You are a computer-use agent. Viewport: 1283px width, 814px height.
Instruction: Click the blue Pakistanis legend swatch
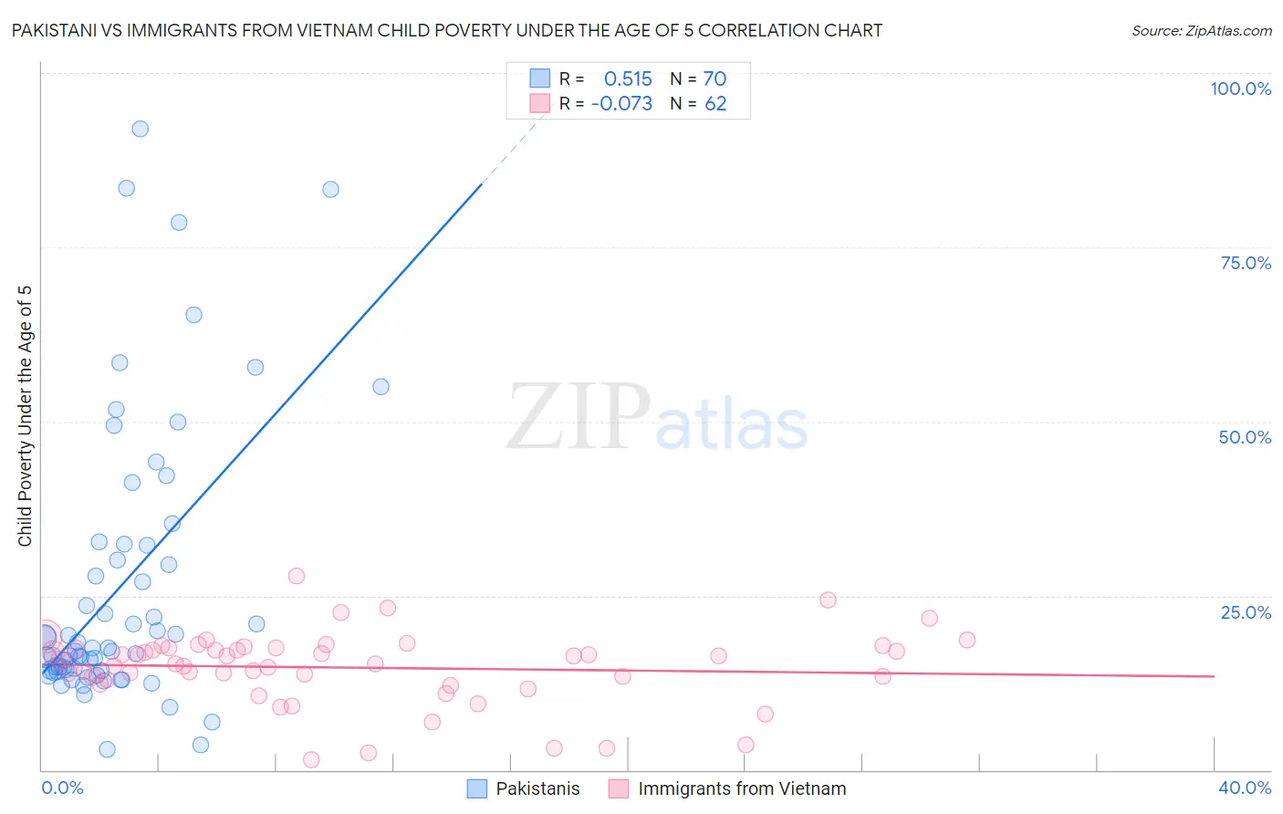tap(477, 788)
